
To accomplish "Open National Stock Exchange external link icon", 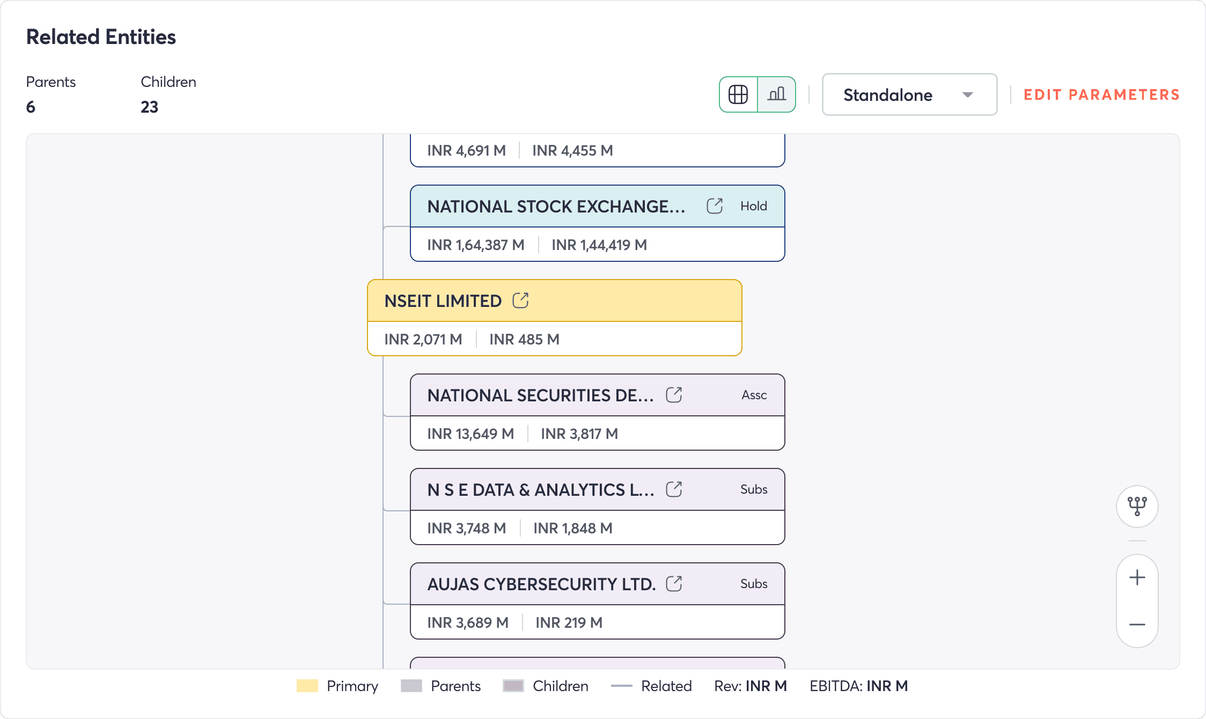I will [715, 206].
